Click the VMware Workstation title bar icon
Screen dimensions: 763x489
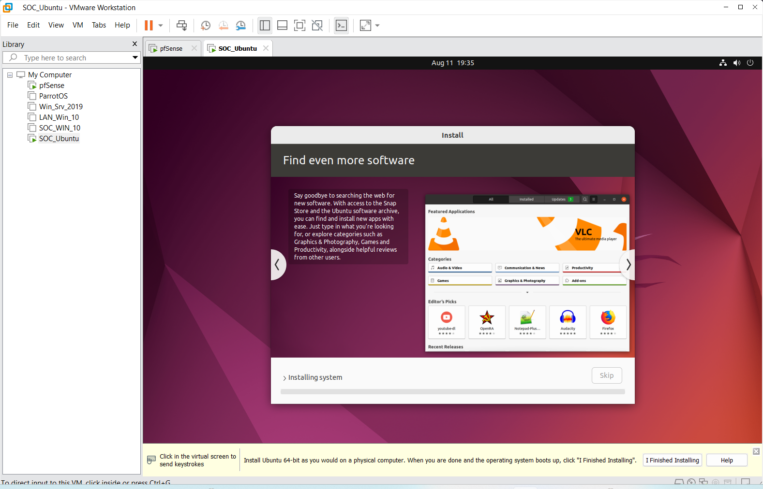pyautogui.click(x=8, y=7)
